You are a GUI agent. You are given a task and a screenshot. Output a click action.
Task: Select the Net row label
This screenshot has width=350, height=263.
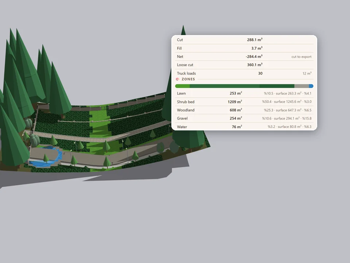pos(180,57)
